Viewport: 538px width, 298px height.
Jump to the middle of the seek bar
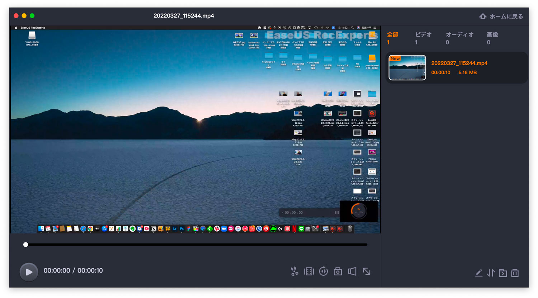click(x=196, y=245)
